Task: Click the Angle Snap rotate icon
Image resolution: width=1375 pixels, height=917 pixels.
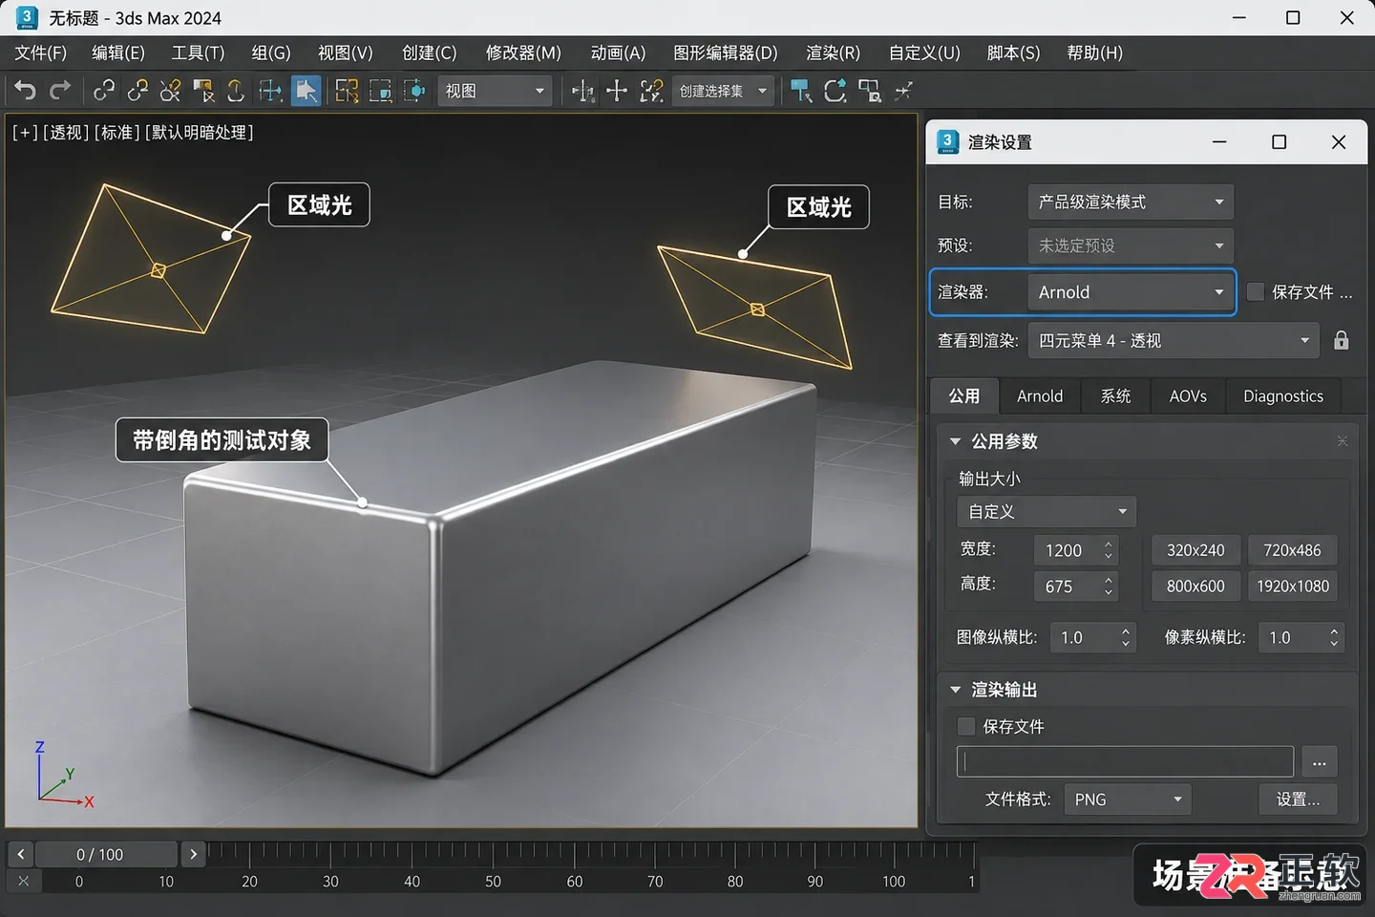Action: [x=836, y=91]
